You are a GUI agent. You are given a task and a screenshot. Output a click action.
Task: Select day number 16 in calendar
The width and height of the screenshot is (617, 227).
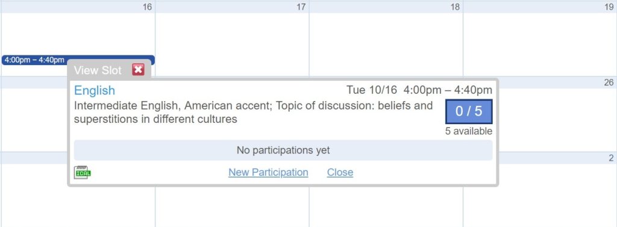[x=147, y=7]
